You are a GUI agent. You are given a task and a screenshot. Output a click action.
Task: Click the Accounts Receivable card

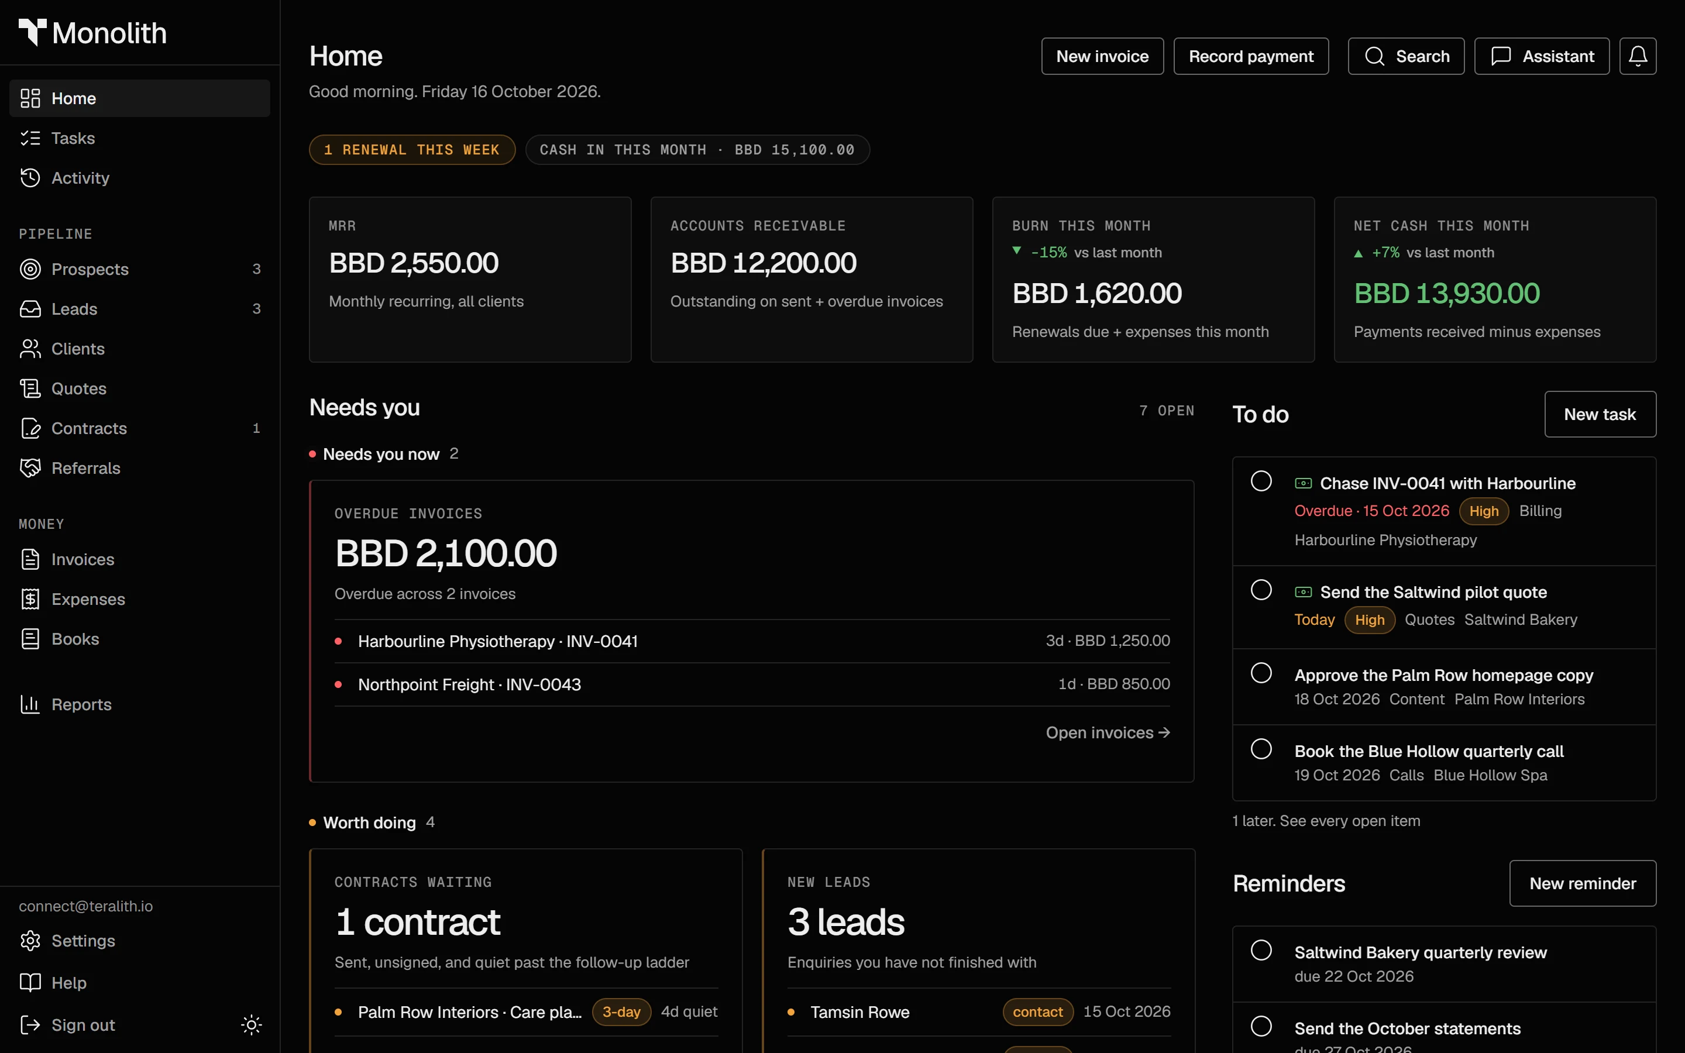click(811, 279)
